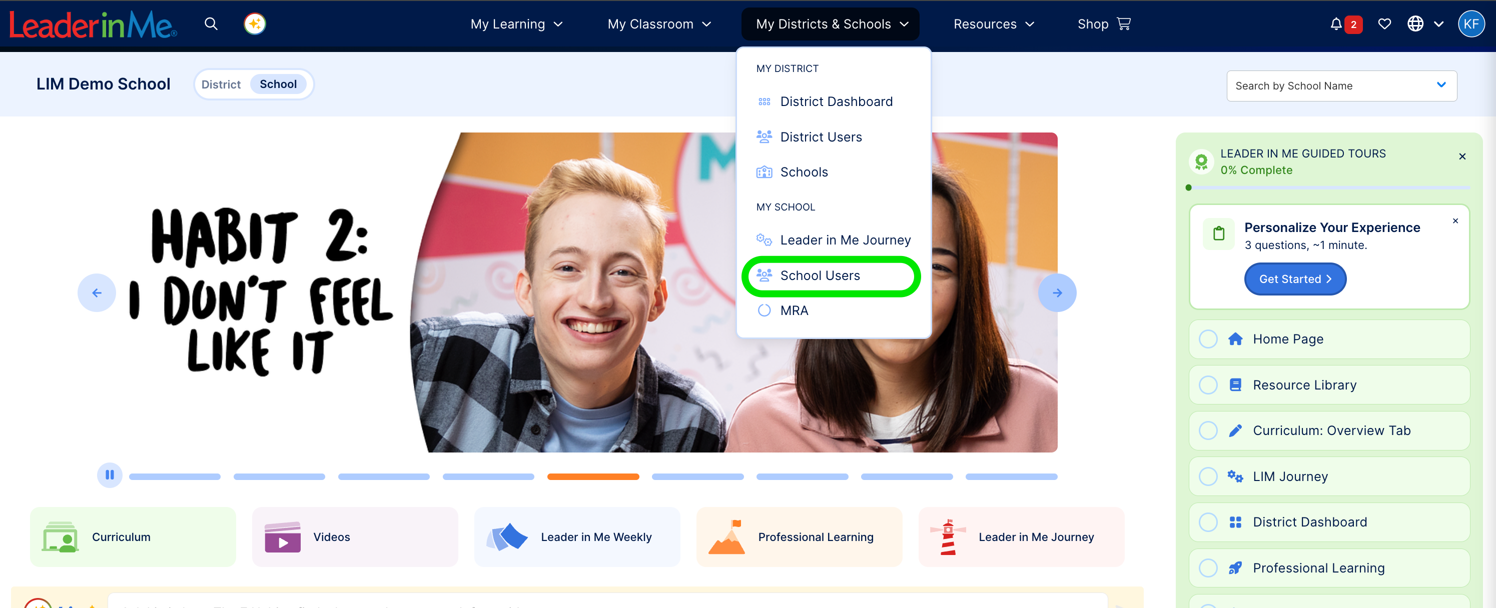Mark the Resource Library tour circle

[x=1208, y=384]
